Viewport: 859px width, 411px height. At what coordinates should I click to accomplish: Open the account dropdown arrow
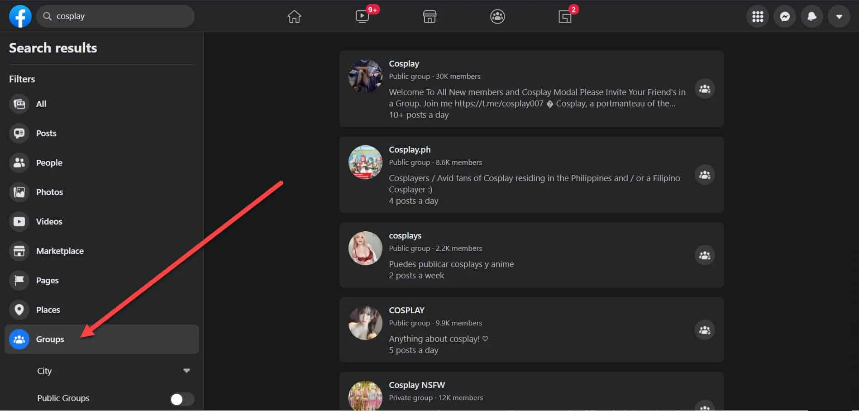[839, 17]
